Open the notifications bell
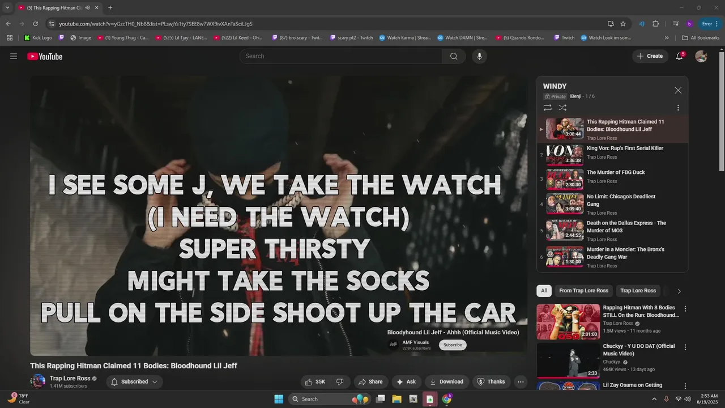Screen dimensions: 725x408 pyautogui.click(x=679, y=56)
